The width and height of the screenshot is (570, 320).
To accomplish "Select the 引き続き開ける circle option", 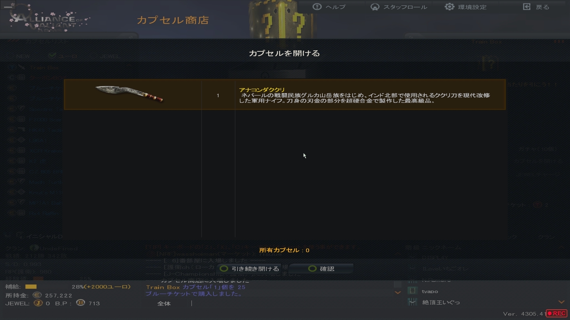I will 224,268.
